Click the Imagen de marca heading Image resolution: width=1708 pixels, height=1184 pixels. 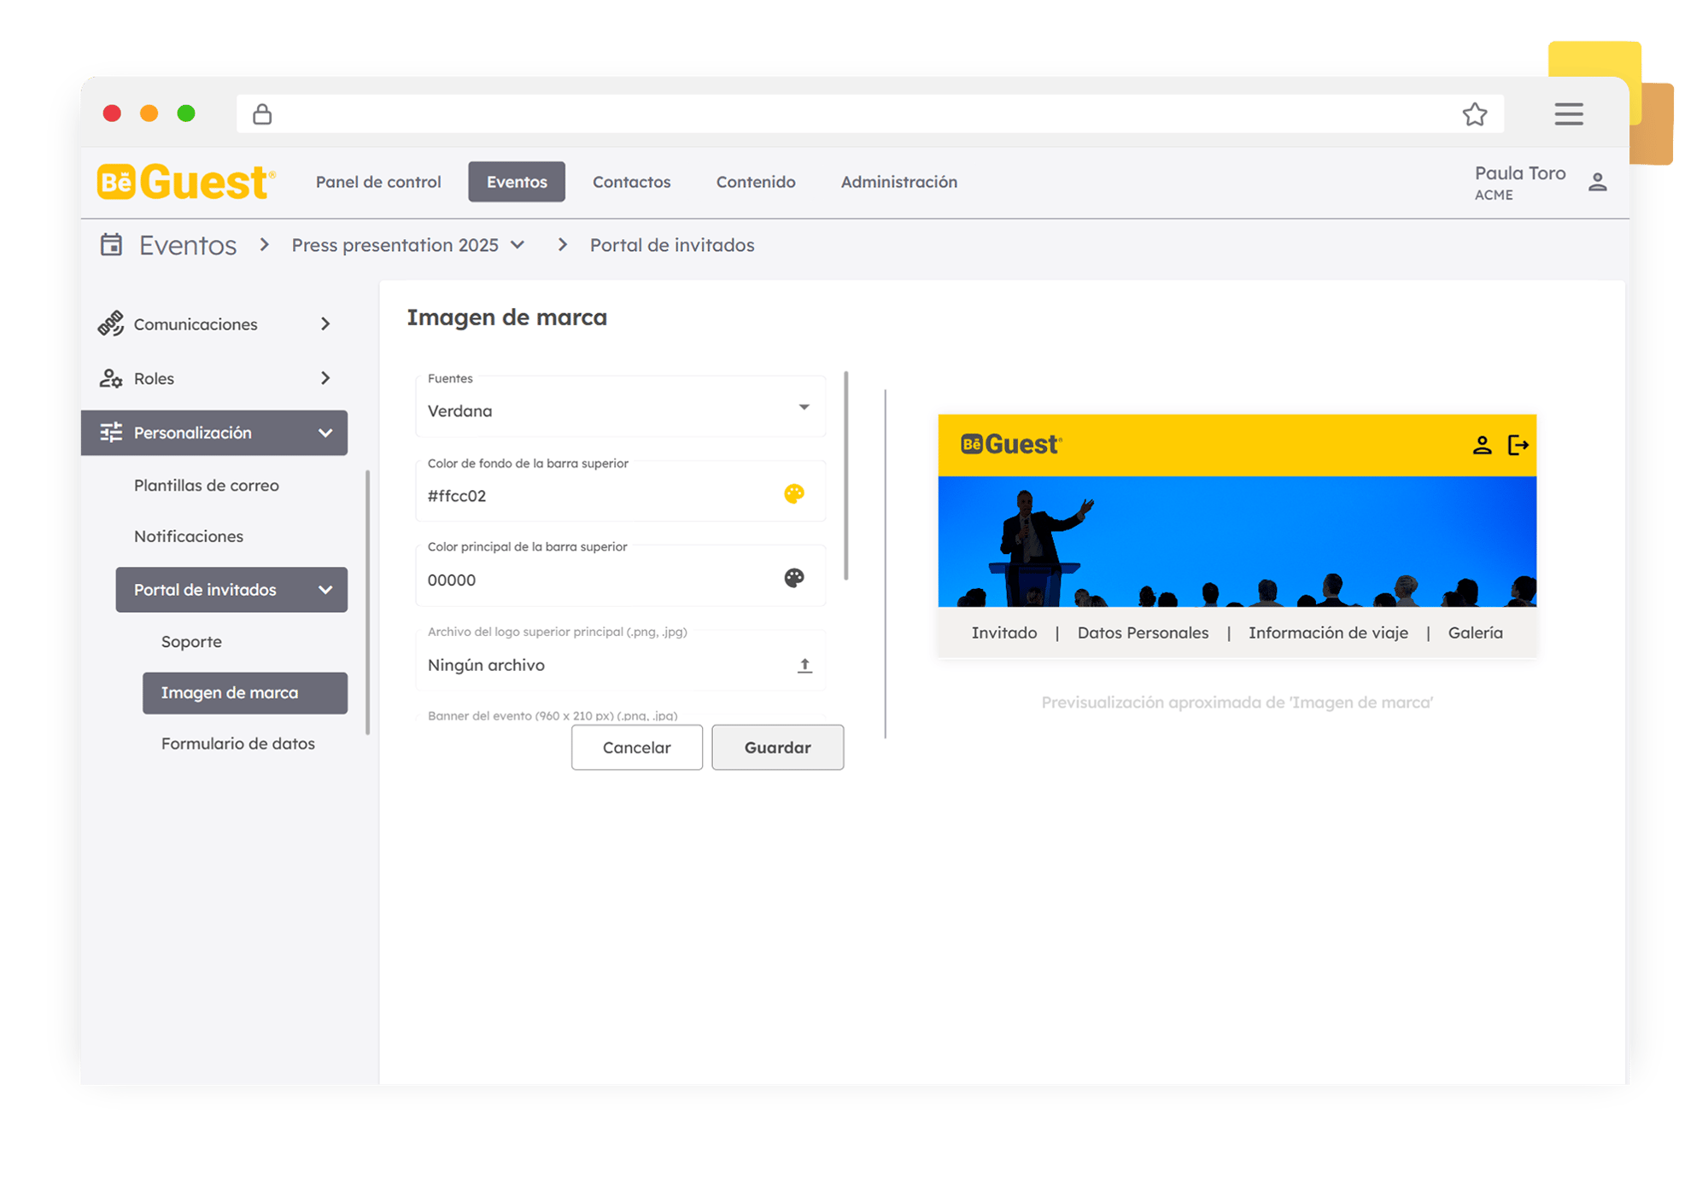click(x=507, y=318)
